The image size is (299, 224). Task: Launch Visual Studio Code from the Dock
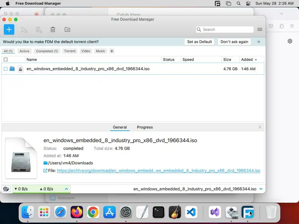pyautogui.click(x=191, y=212)
